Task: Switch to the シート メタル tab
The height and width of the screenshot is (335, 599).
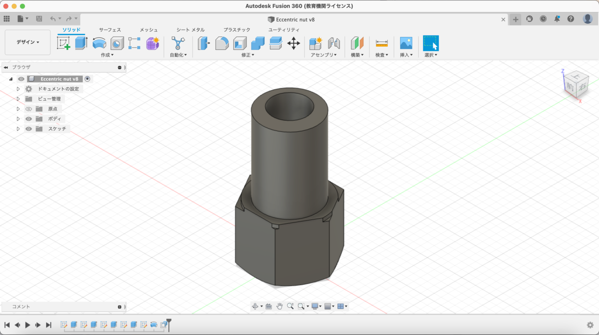Action: coord(190,30)
